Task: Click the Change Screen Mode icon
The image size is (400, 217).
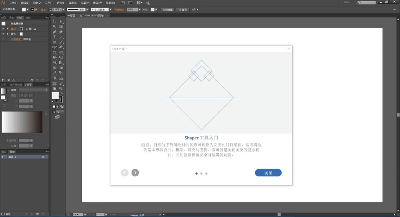Action: [x=57, y=116]
